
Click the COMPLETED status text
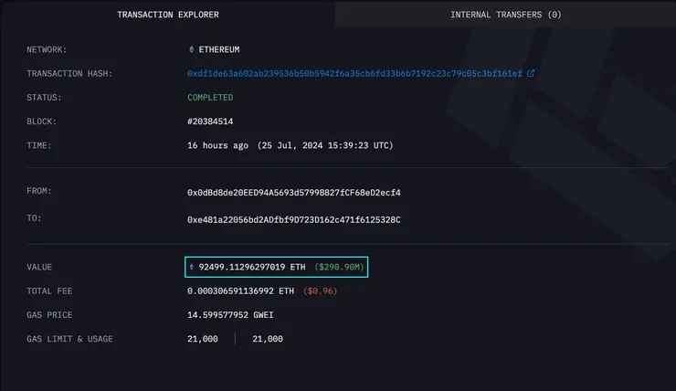point(210,98)
